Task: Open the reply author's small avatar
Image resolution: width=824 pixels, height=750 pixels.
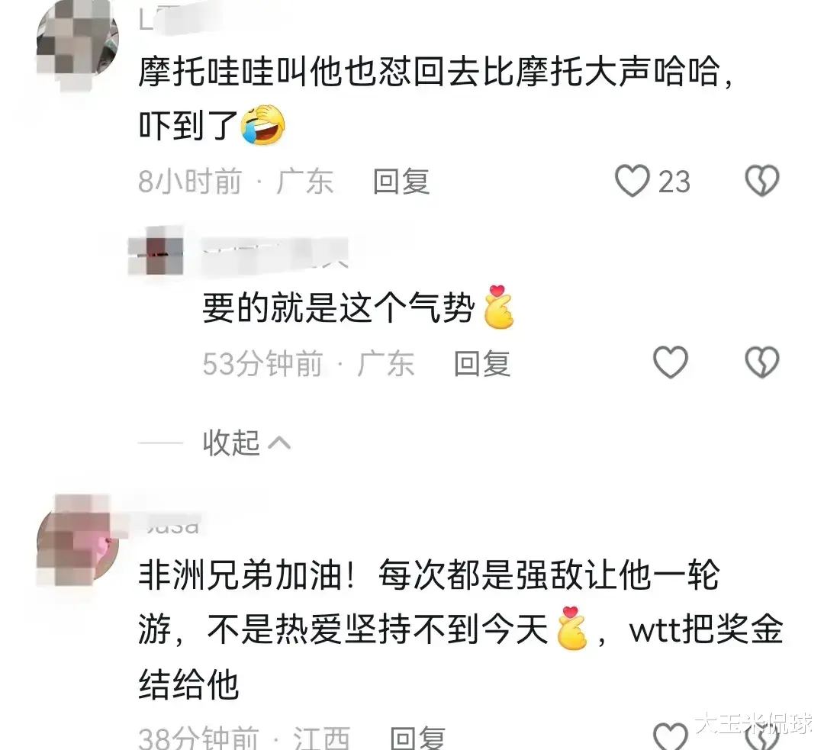Action: coord(156,251)
